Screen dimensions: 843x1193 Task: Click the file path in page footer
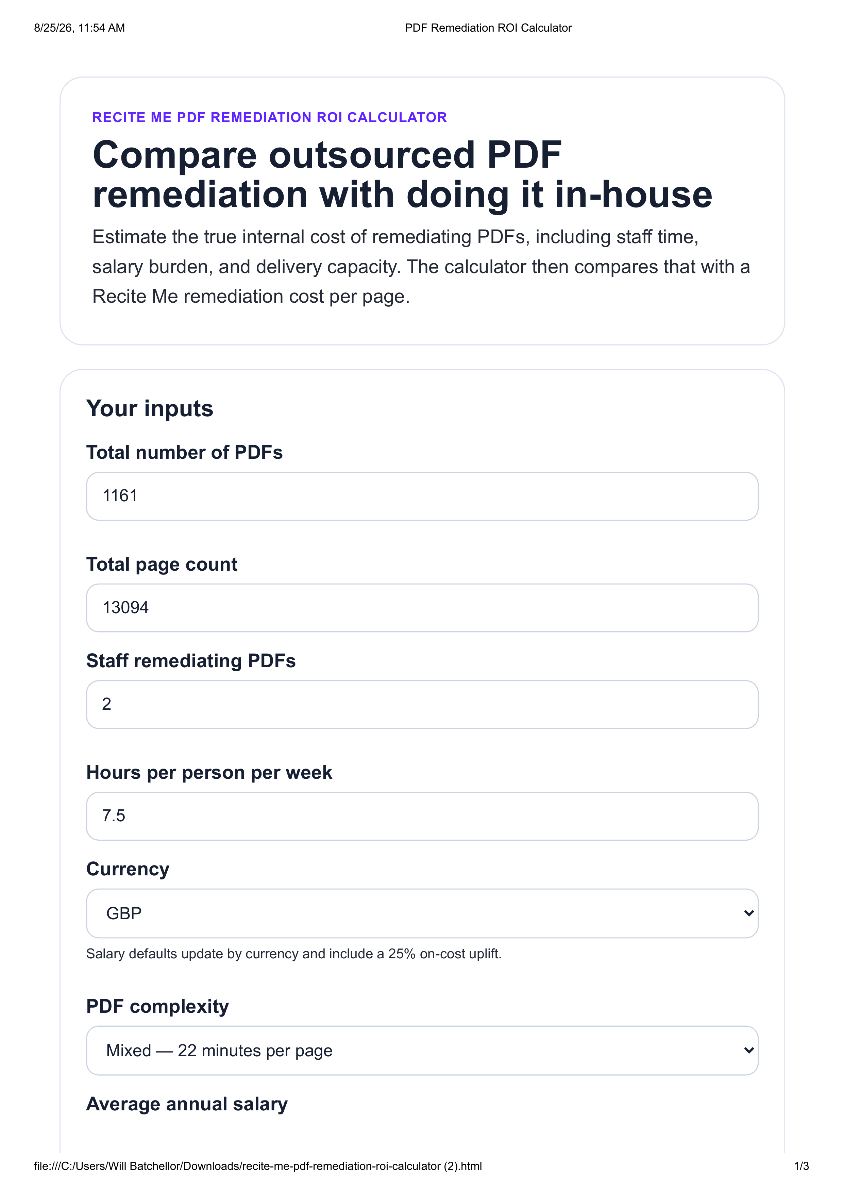[x=258, y=1166]
